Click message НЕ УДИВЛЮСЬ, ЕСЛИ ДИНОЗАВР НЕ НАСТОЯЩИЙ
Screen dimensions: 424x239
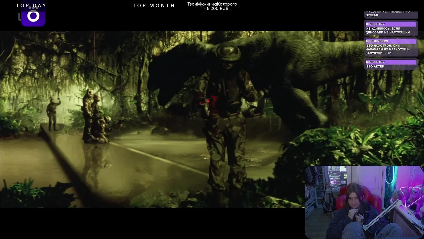click(388, 31)
